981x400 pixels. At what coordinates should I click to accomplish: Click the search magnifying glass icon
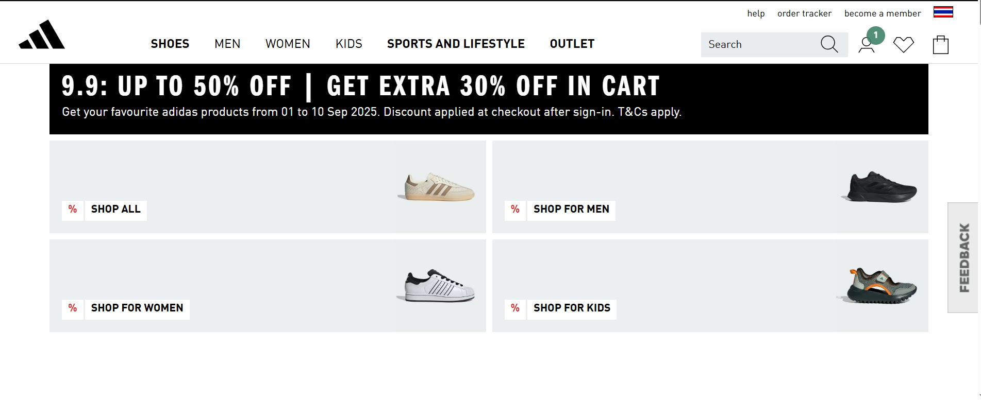click(x=829, y=44)
